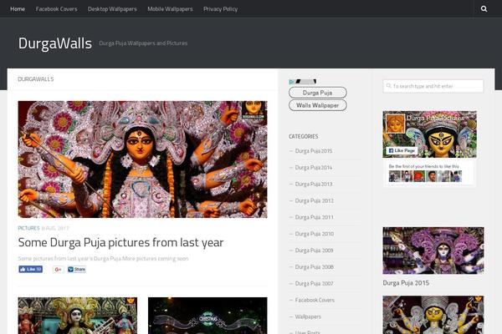Click the PICTURES category tag above post title
Viewport: 502px width, 334px height.
(28, 228)
